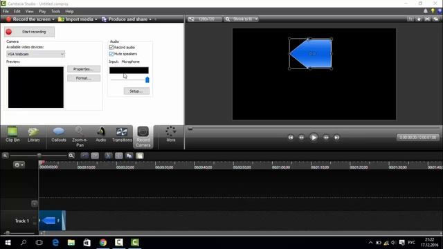Click the timeline zoom out magnifier
The image size is (443, 249).
pos(5,156)
